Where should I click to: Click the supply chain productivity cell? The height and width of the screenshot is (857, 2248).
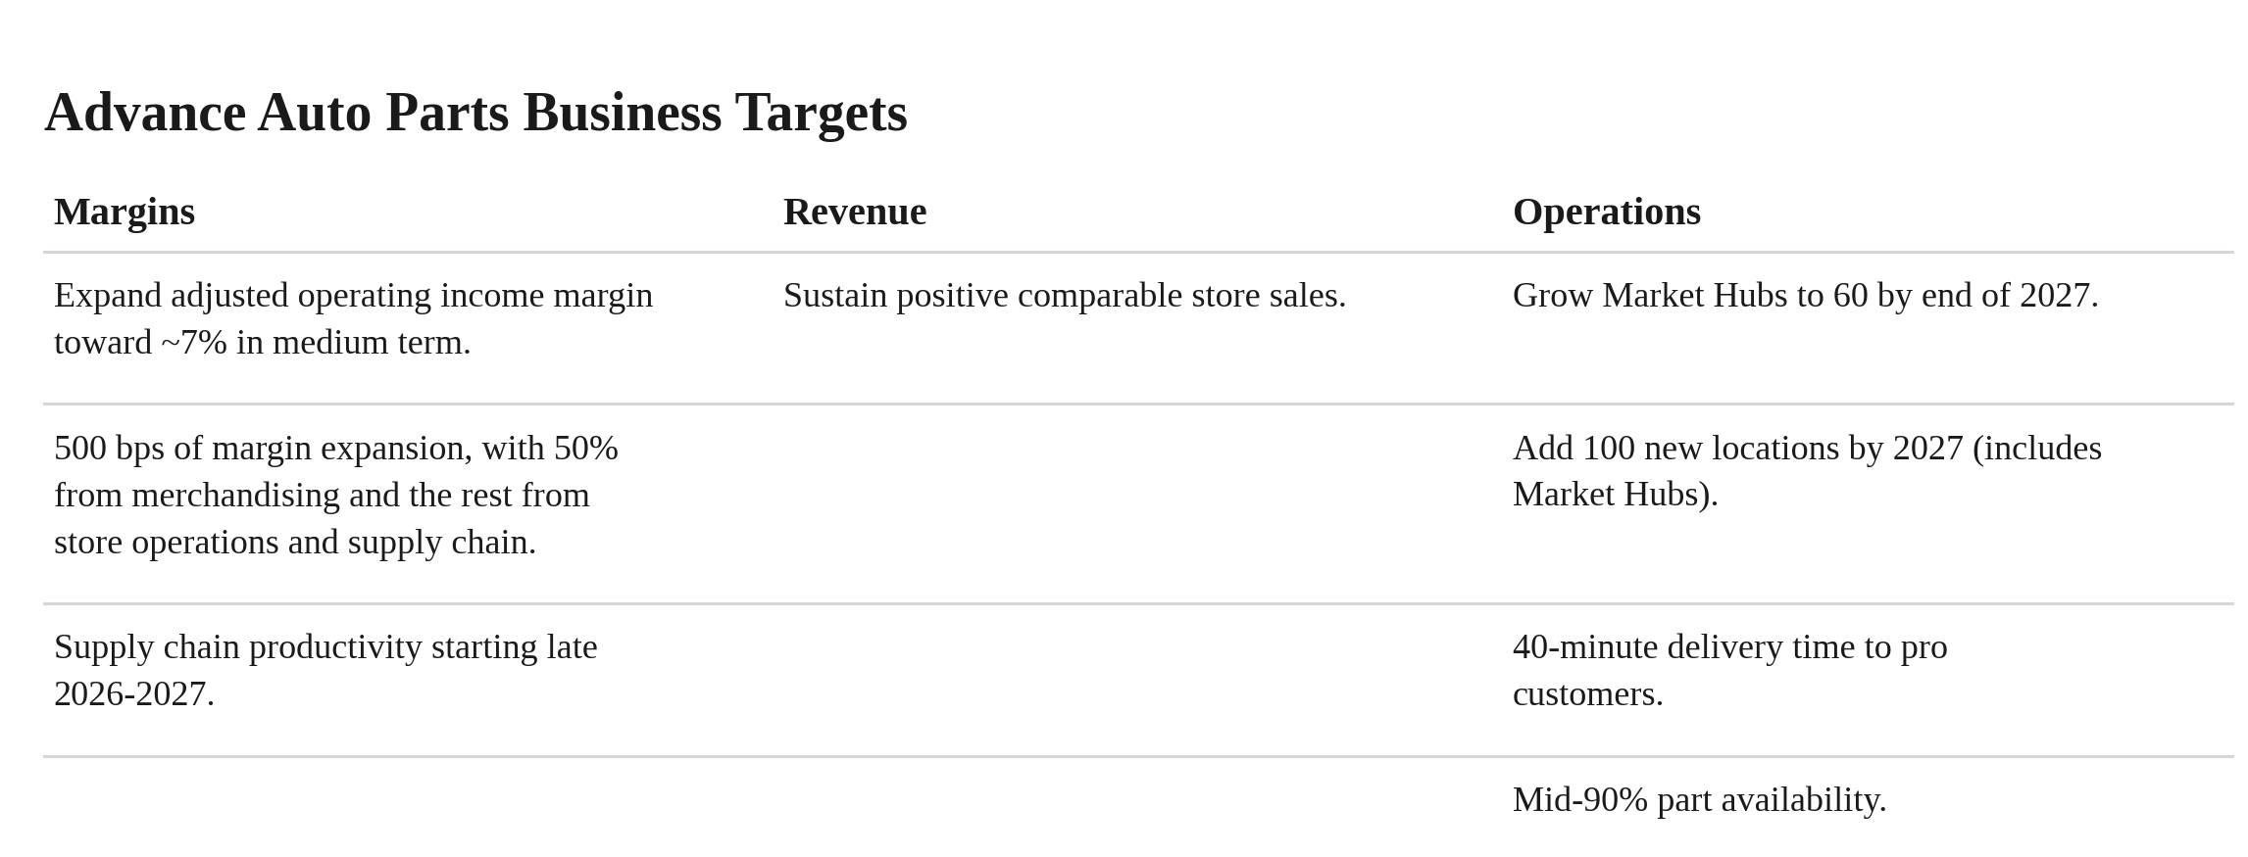click(408, 681)
